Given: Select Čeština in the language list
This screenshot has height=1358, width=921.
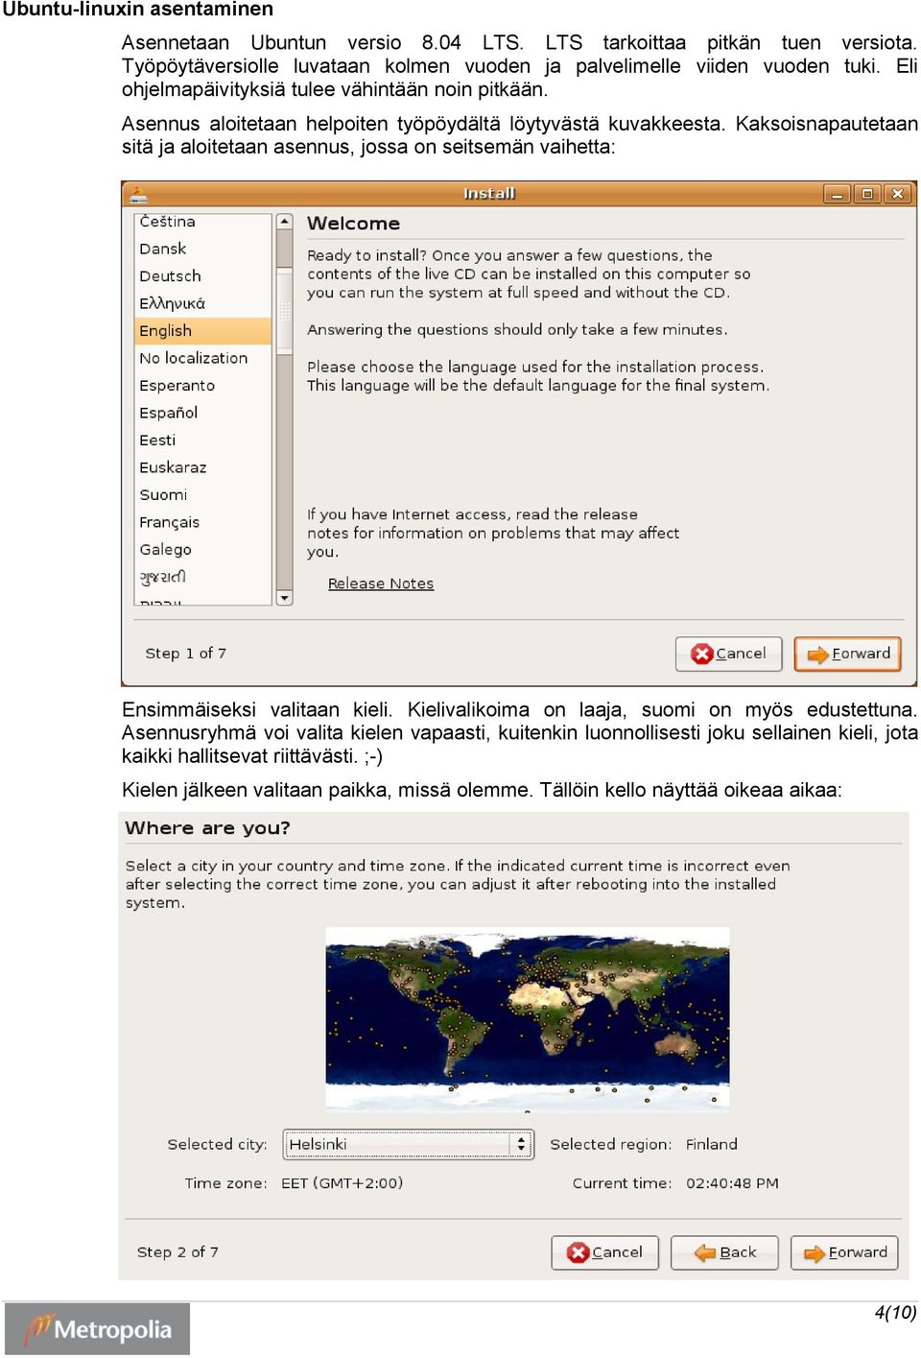Looking at the screenshot, I should 203,222.
